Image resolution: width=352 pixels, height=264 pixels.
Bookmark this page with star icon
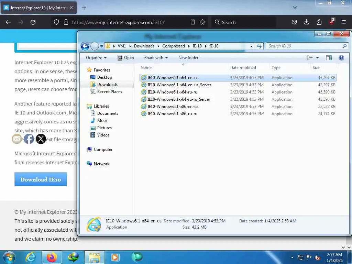(202, 22)
